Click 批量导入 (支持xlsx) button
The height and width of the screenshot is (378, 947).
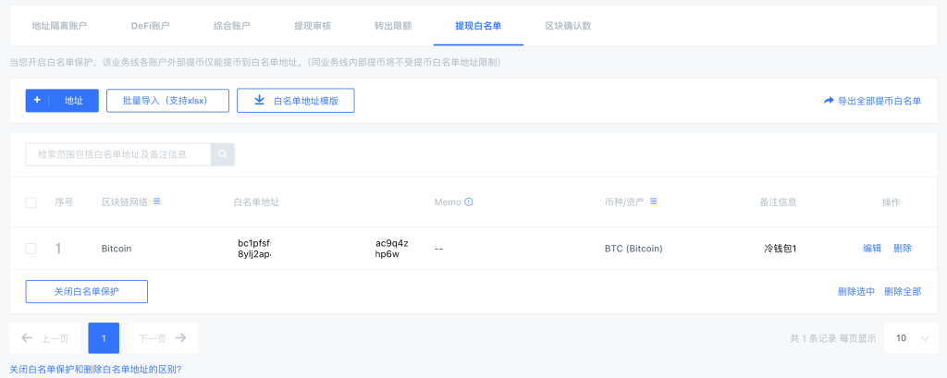[167, 101]
